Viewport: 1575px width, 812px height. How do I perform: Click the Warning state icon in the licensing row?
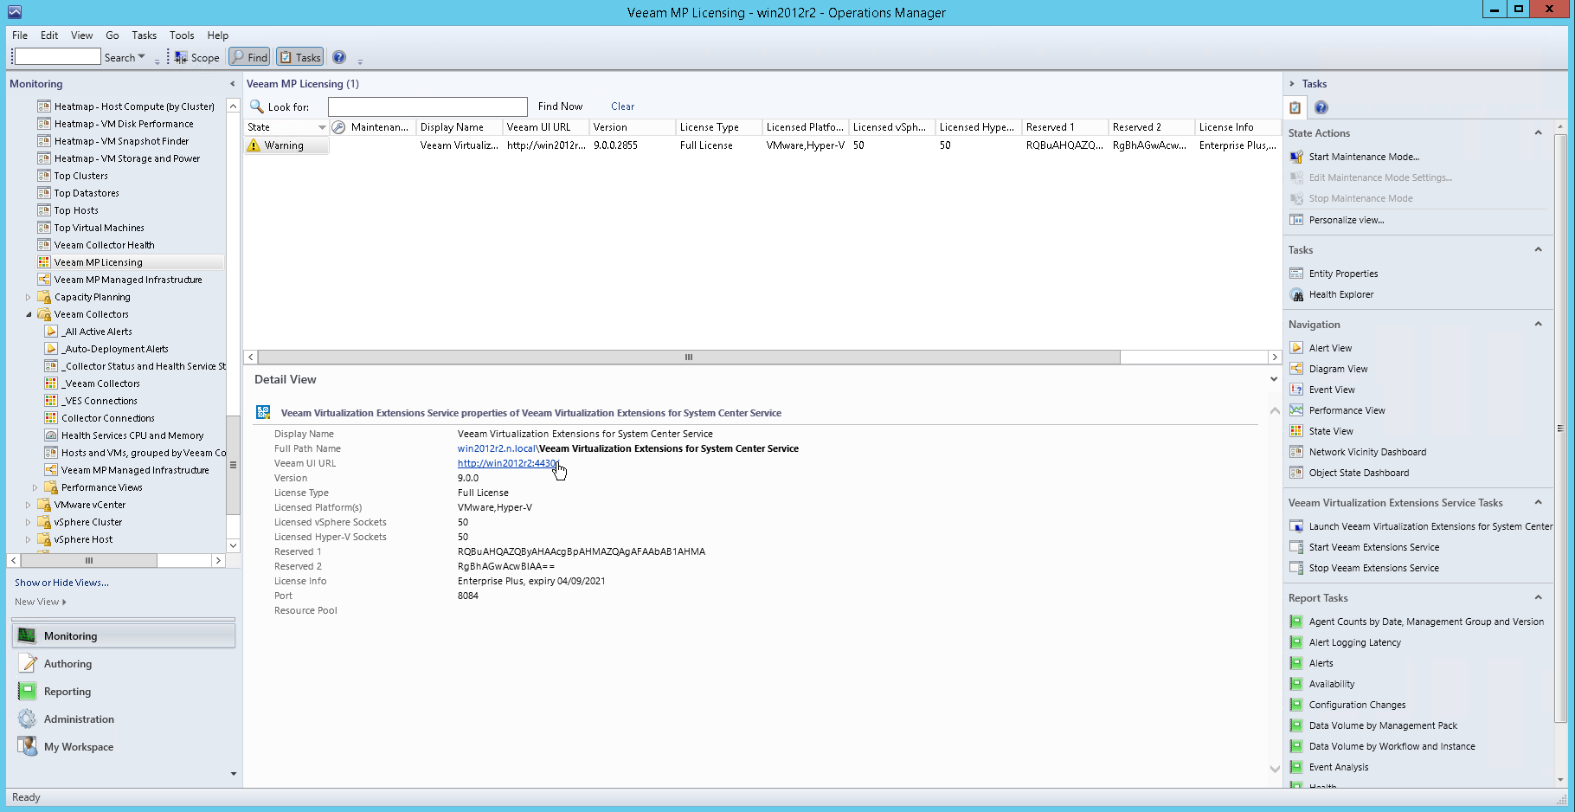254,145
